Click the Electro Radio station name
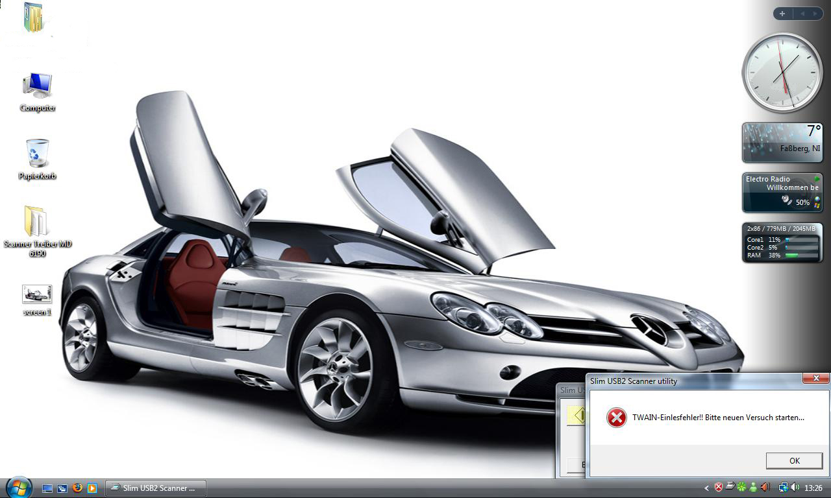Image resolution: width=831 pixels, height=498 pixels. [x=767, y=179]
